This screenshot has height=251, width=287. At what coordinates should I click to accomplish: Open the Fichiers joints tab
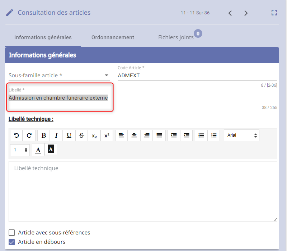tap(176, 37)
